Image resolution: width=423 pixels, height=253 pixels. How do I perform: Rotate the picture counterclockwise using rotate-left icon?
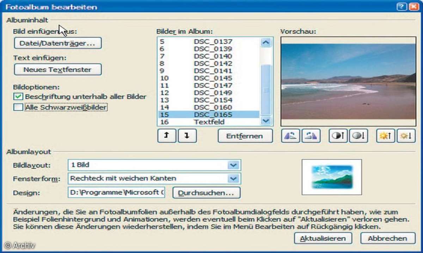click(x=290, y=136)
